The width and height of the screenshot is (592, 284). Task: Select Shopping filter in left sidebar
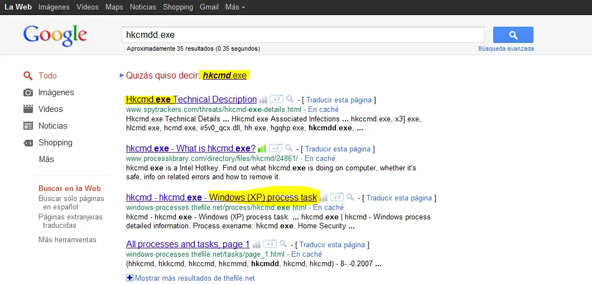click(x=55, y=143)
